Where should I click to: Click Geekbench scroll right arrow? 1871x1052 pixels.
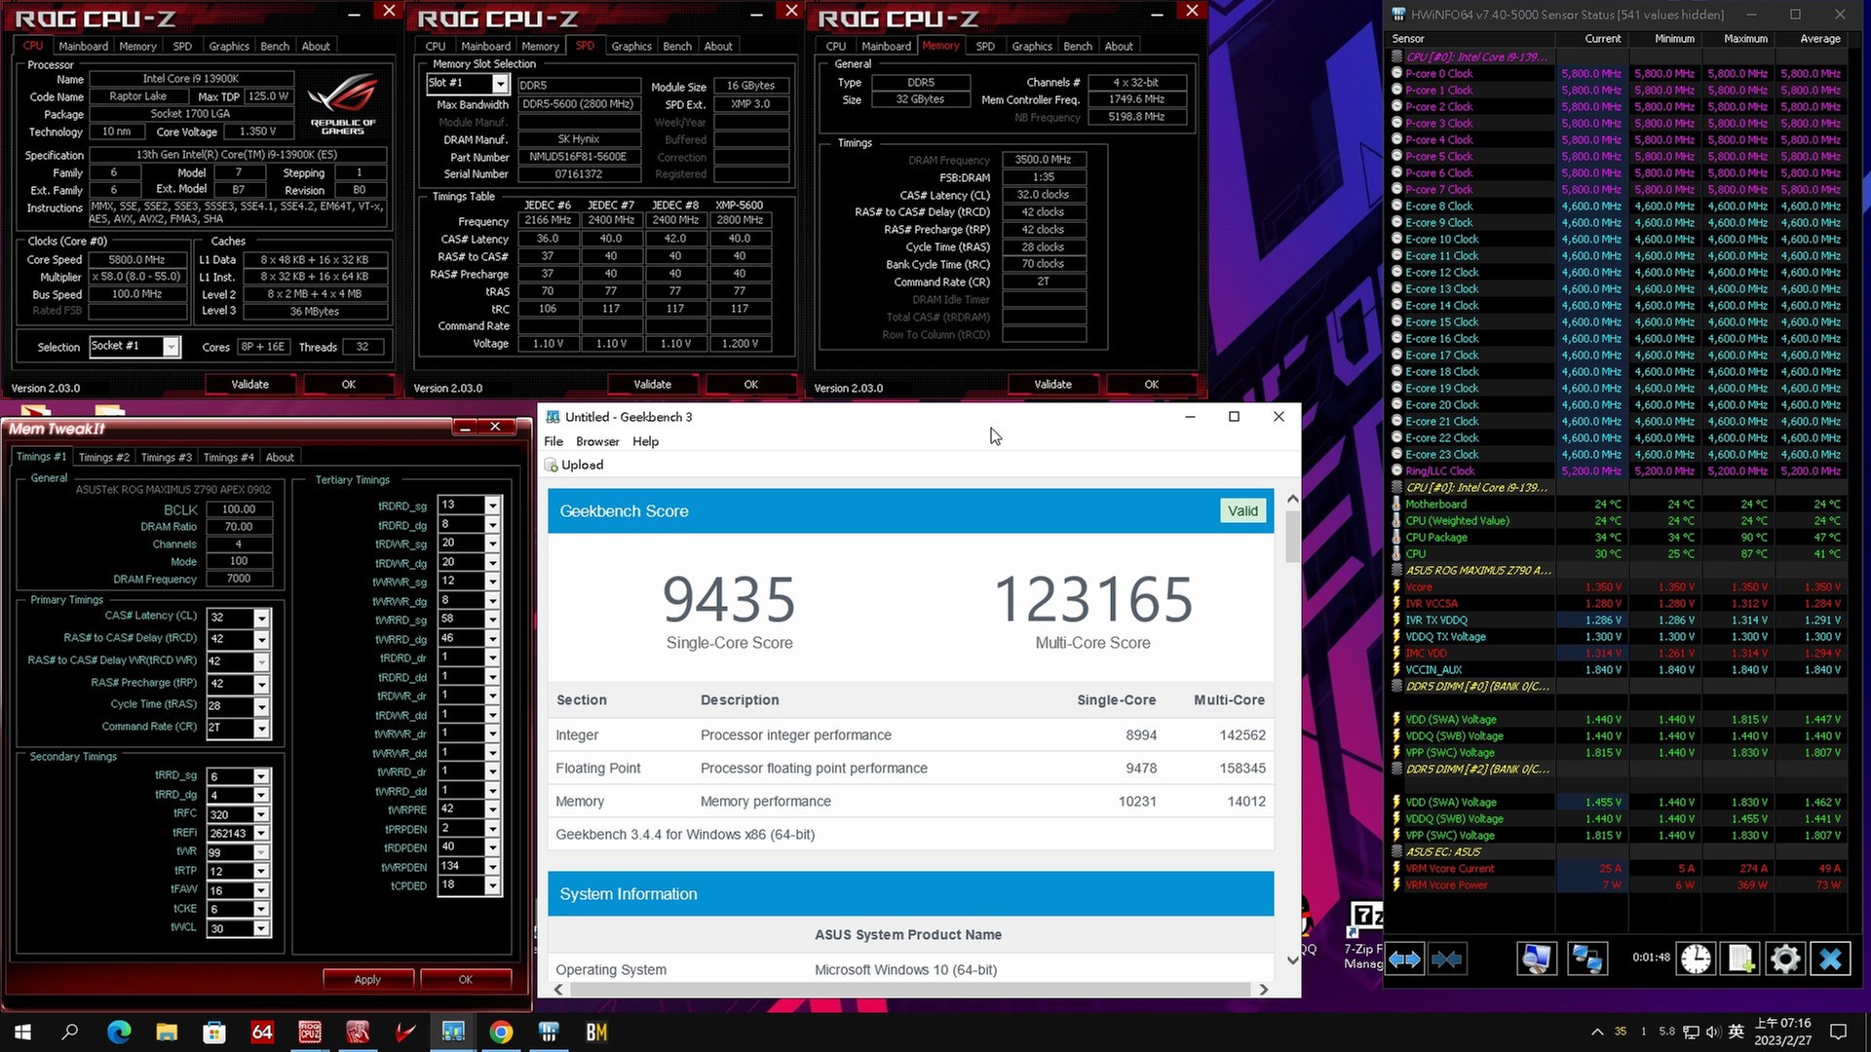pyautogui.click(x=1264, y=990)
